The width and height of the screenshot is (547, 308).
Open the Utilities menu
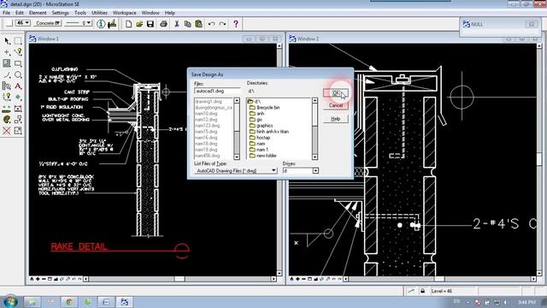(x=99, y=13)
